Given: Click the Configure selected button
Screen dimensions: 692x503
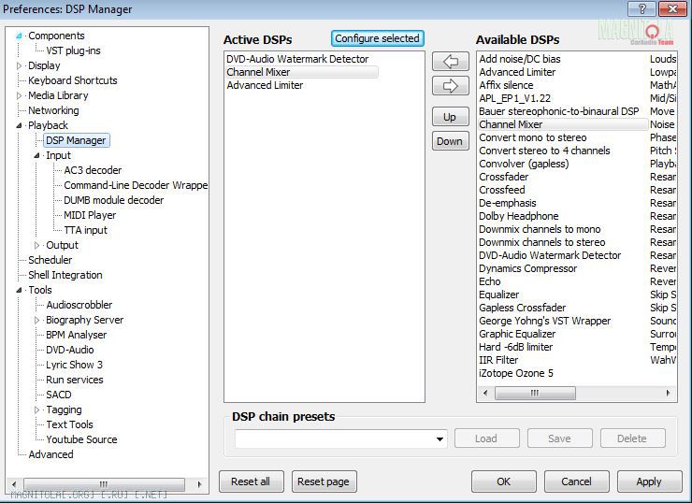Looking at the screenshot, I should pos(378,38).
